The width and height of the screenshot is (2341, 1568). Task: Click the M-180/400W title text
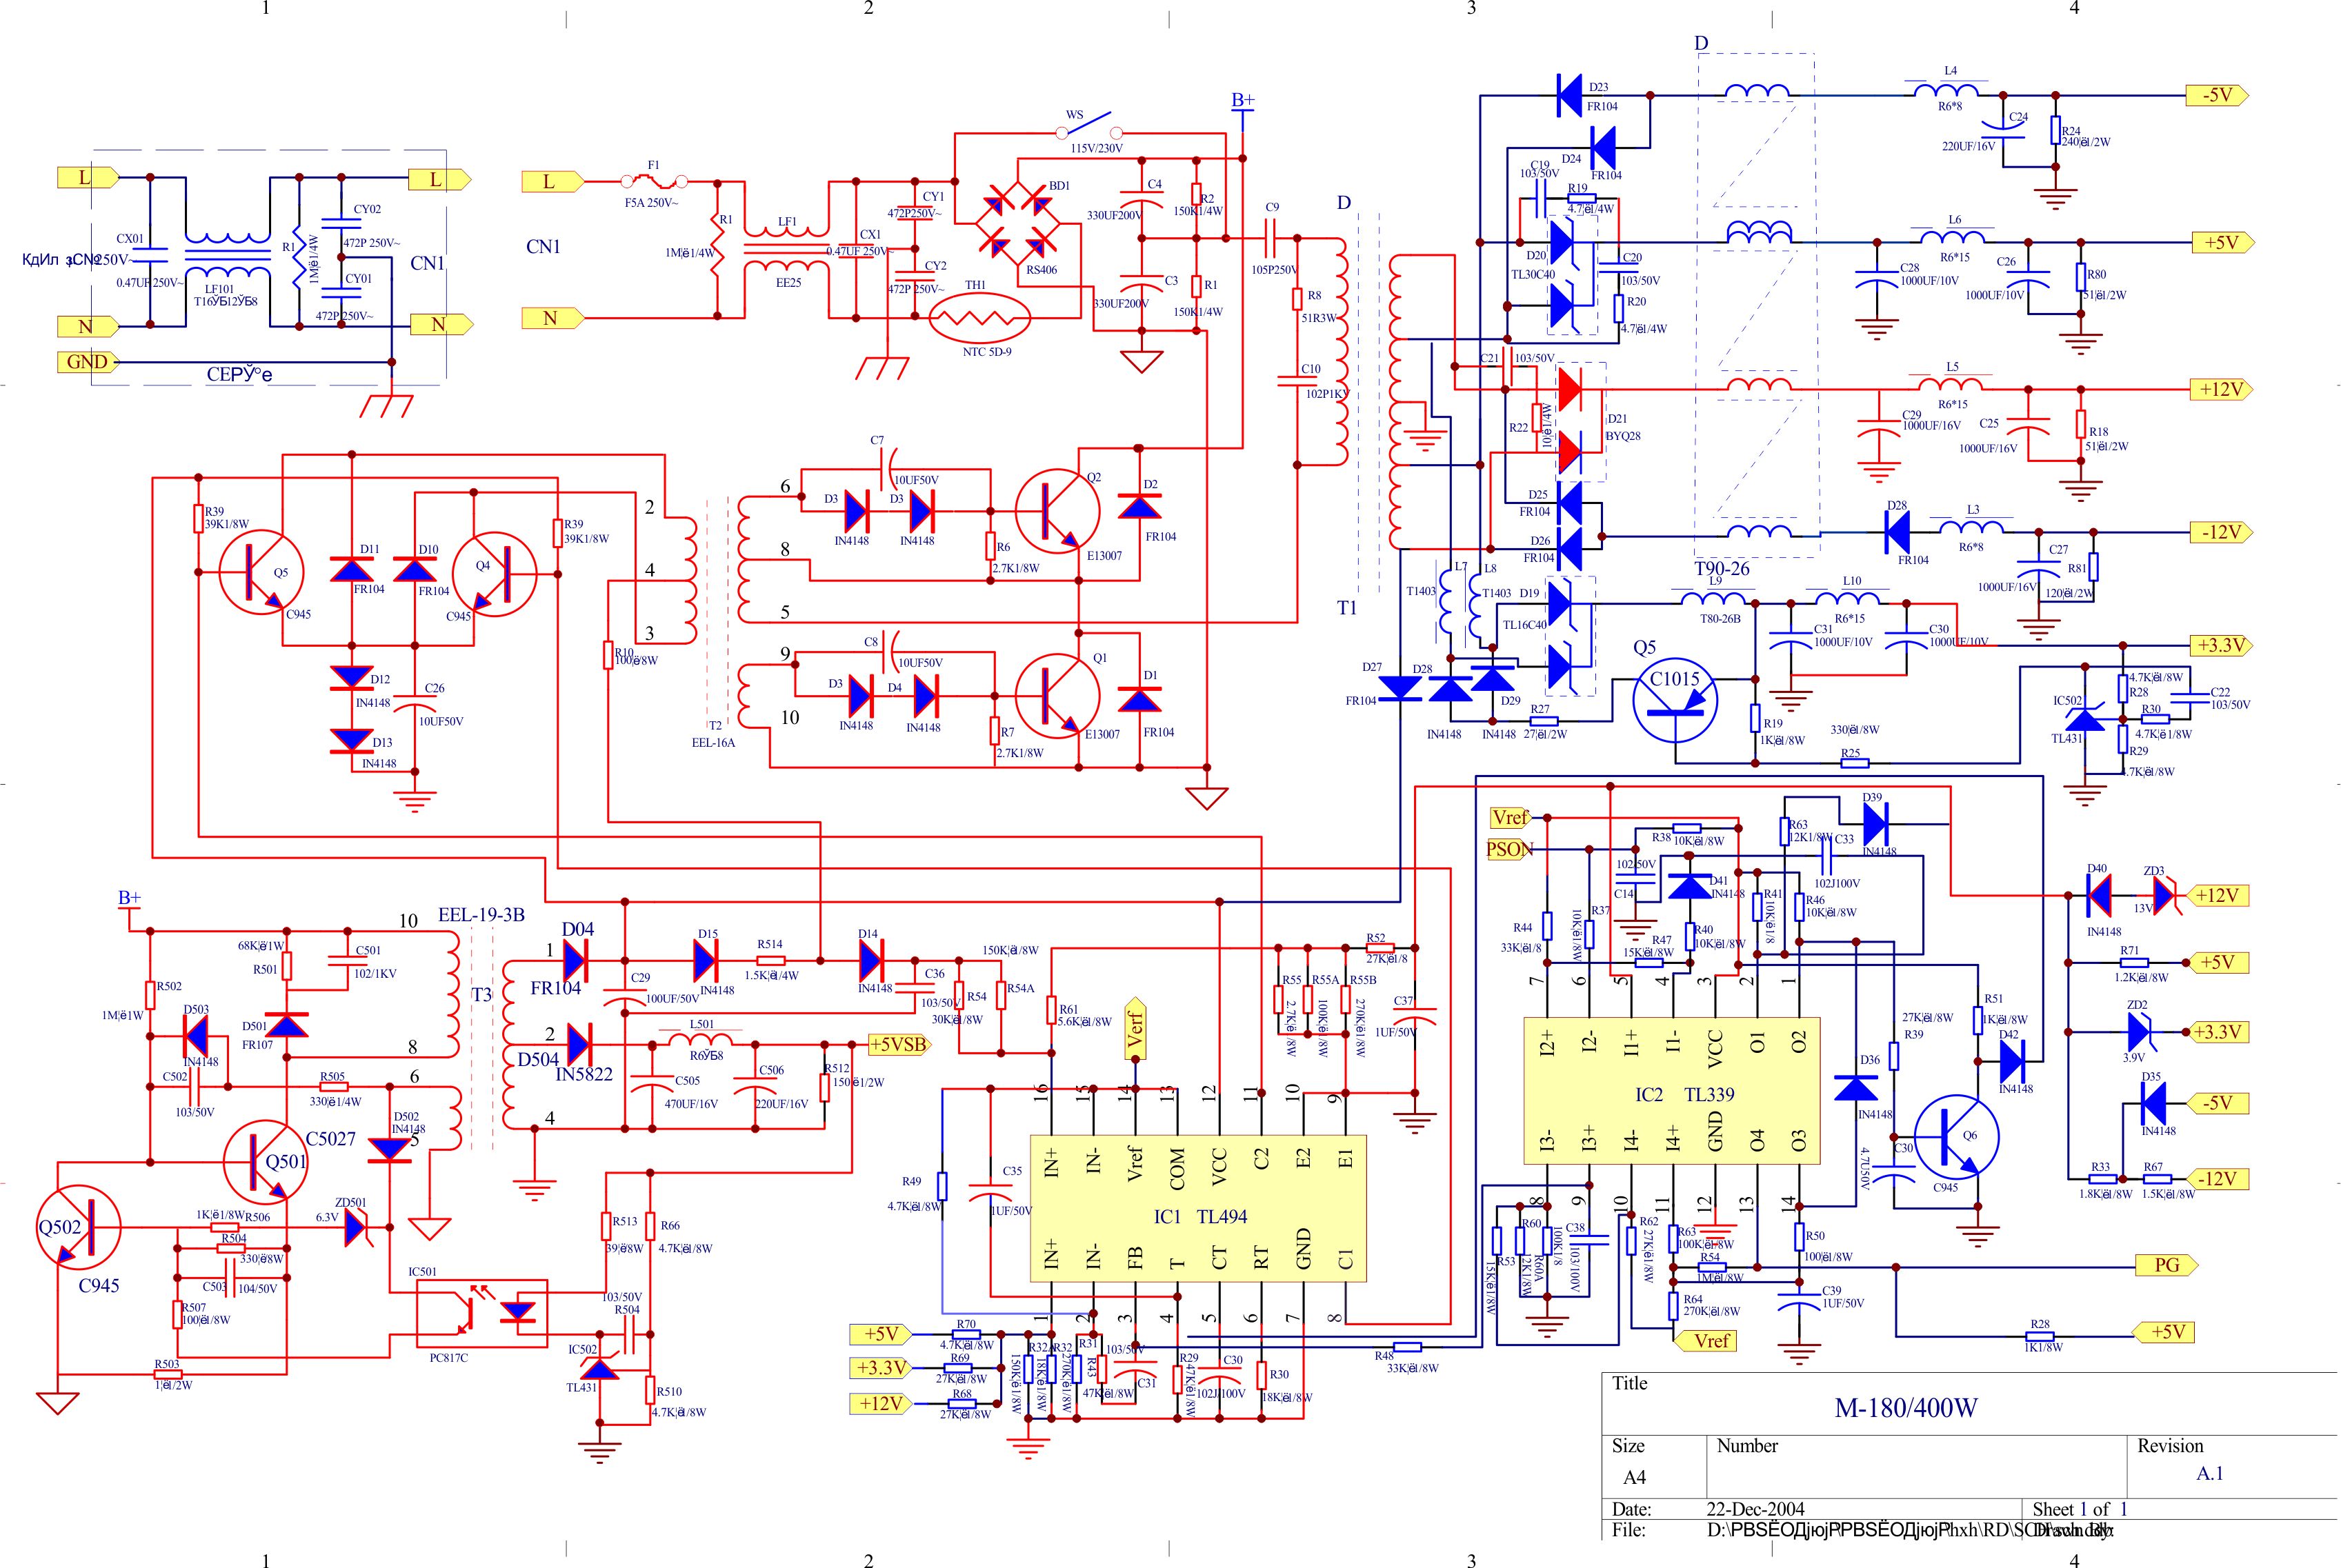(x=1905, y=1408)
